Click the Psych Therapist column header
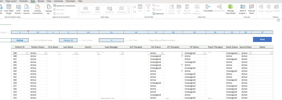Screen dimensions: 282x100 tap(215, 47)
